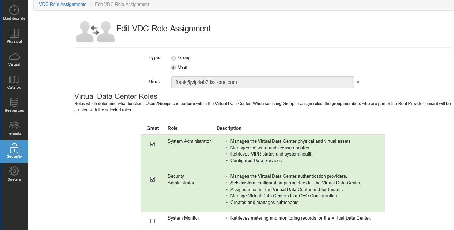Open the Physical assets icon
Screen dimensions: 454x230
(x=14, y=33)
